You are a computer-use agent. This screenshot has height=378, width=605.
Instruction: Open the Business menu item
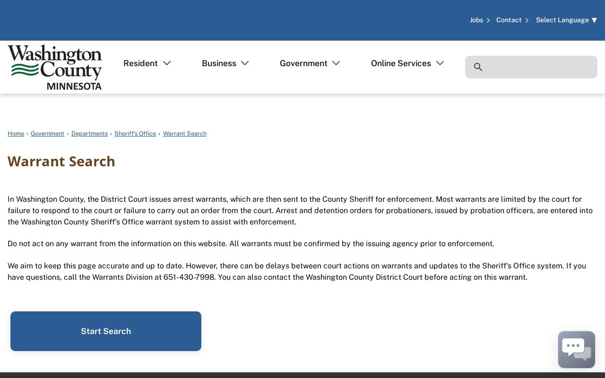click(x=219, y=63)
